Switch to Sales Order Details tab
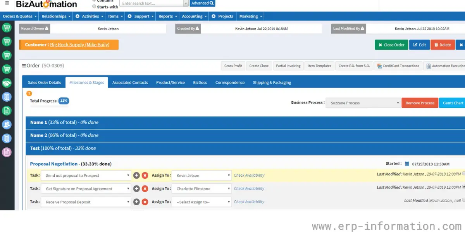The width and height of the screenshot is (465, 232). point(44,82)
